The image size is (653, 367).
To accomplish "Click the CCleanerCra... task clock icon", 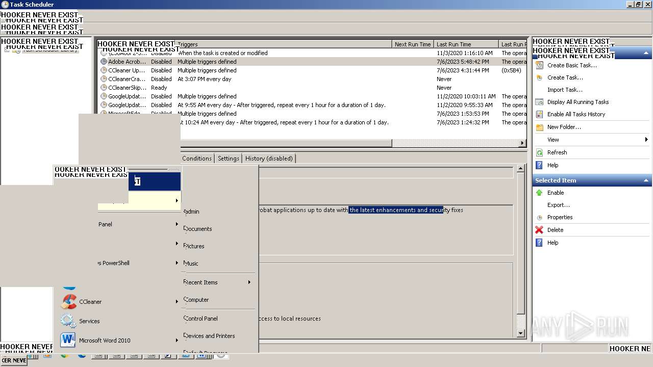I will point(104,79).
